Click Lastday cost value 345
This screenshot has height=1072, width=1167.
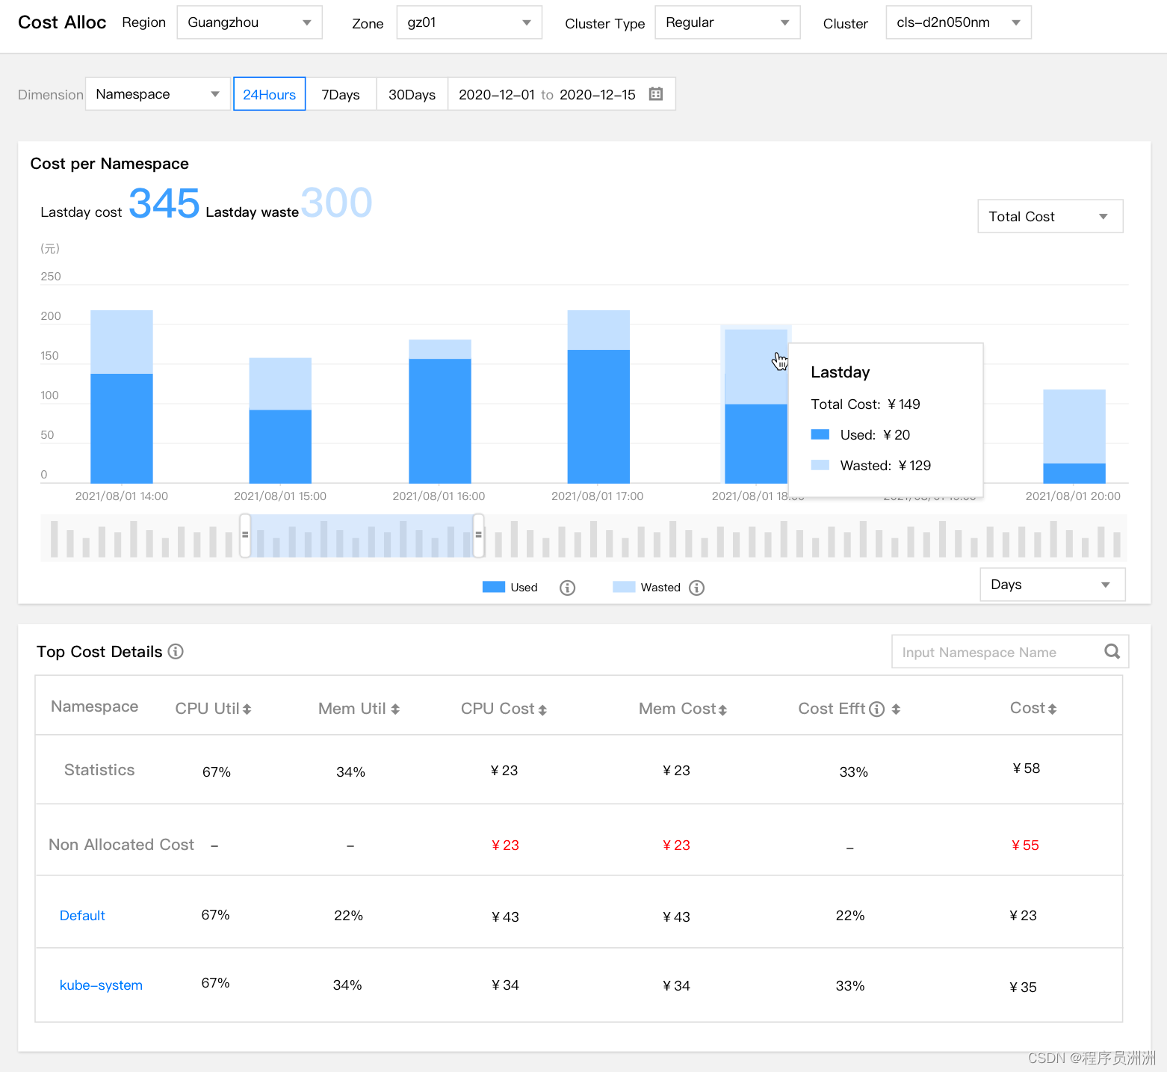[164, 203]
